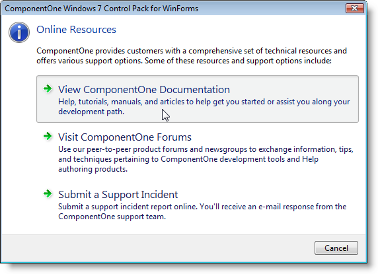The image size is (378, 274).
Task: Select the Submit a Support Incident title
Action: (118, 195)
